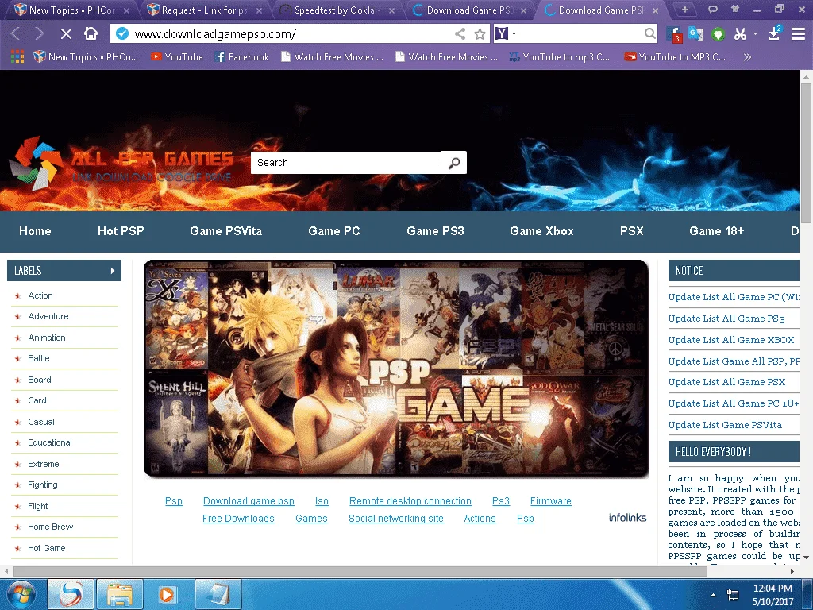Open Hot PSP menu item
813x610 pixels.
point(121,231)
